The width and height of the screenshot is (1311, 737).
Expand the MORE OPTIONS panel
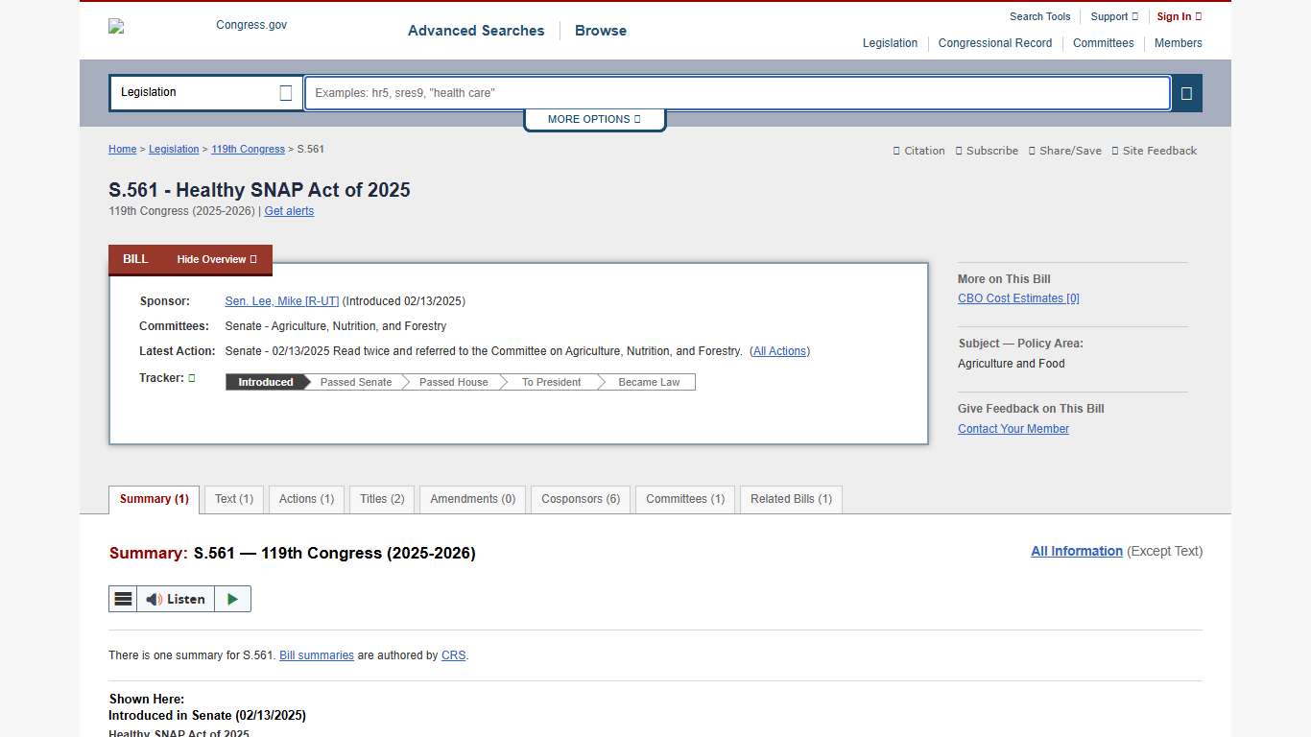click(594, 119)
